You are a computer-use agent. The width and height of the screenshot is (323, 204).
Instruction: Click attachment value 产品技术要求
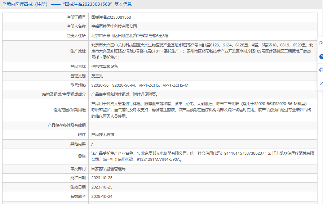pos(103,135)
